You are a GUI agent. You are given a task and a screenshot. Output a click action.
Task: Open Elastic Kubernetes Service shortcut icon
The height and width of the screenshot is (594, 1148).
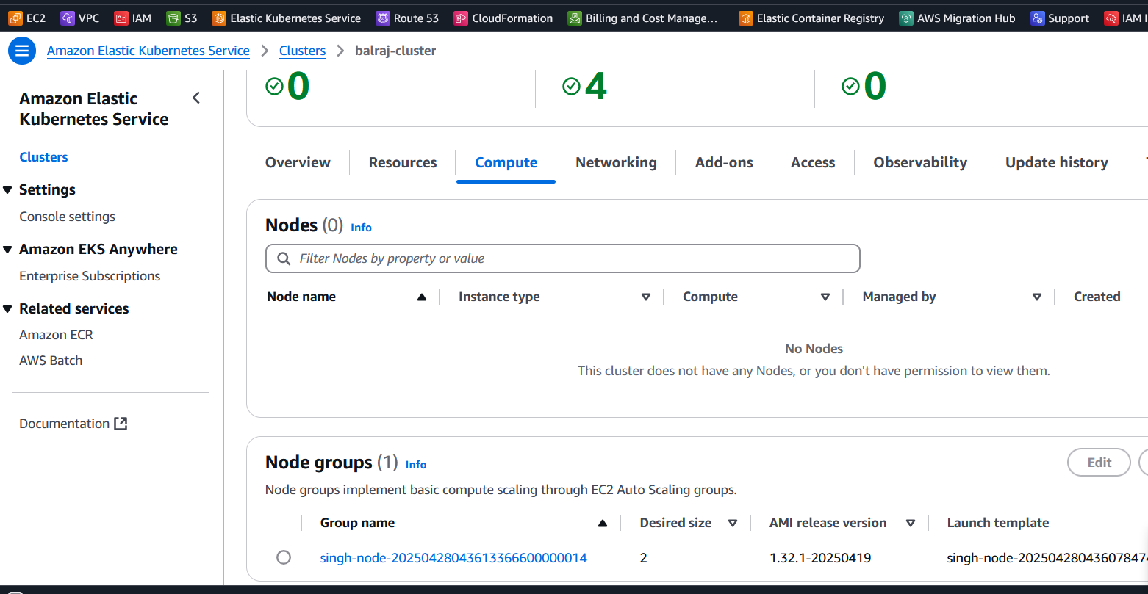coord(219,18)
